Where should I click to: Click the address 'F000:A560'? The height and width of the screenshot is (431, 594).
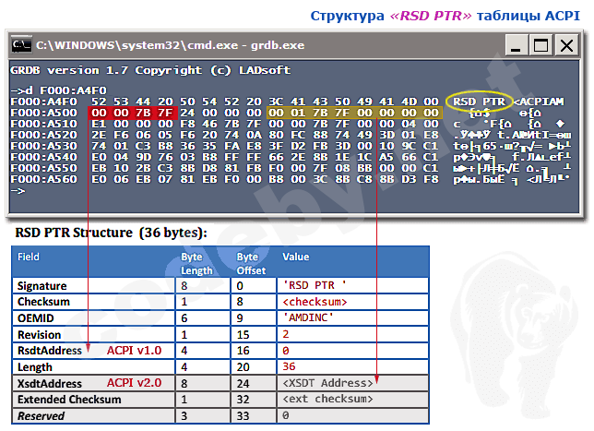[43, 179]
